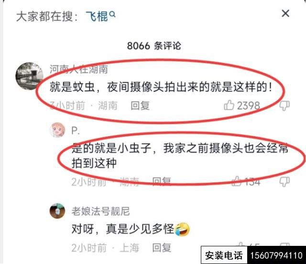Open username P.
Screen dimensions: 306x264
click(76, 130)
